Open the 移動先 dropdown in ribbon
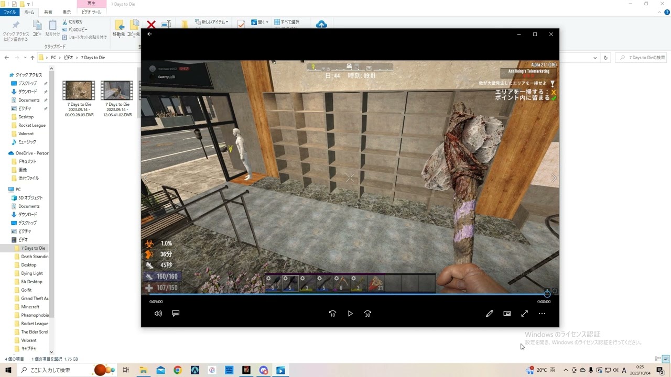This screenshot has width=671, height=377. [x=119, y=29]
